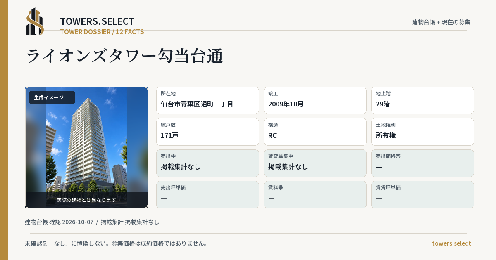The image size is (496, 260).
Task: Open the tower building thumbnail image
Action: pyautogui.click(x=86, y=147)
